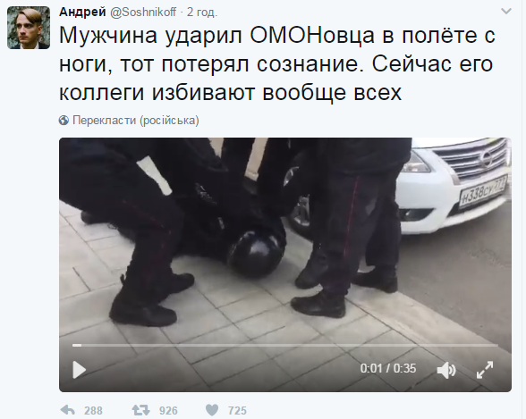The width and height of the screenshot is (526, 419).
Task: View the 288 replies count
Action: tap(93, 410)
